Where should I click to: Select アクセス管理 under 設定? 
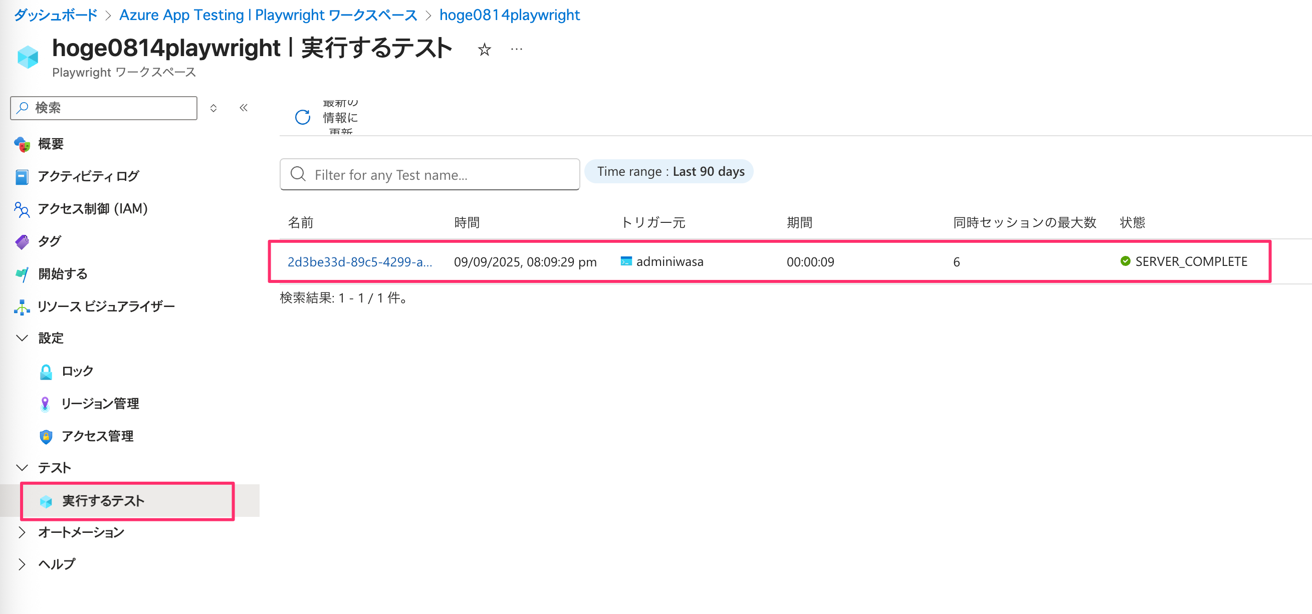pos(97,436)
